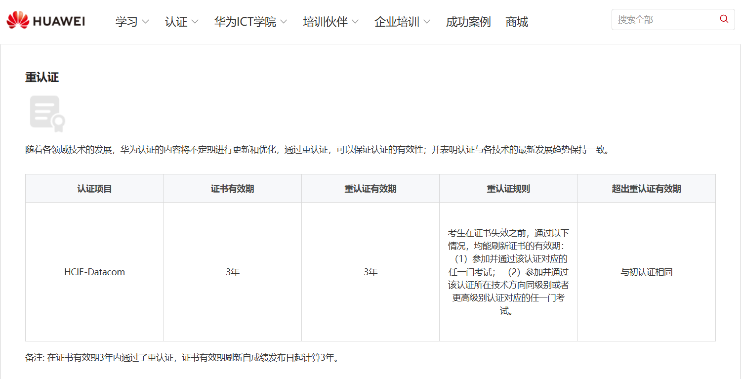Click the 重认证有效期 column header
The width and height of the screenshot is (741, 379).
point(370,188)
